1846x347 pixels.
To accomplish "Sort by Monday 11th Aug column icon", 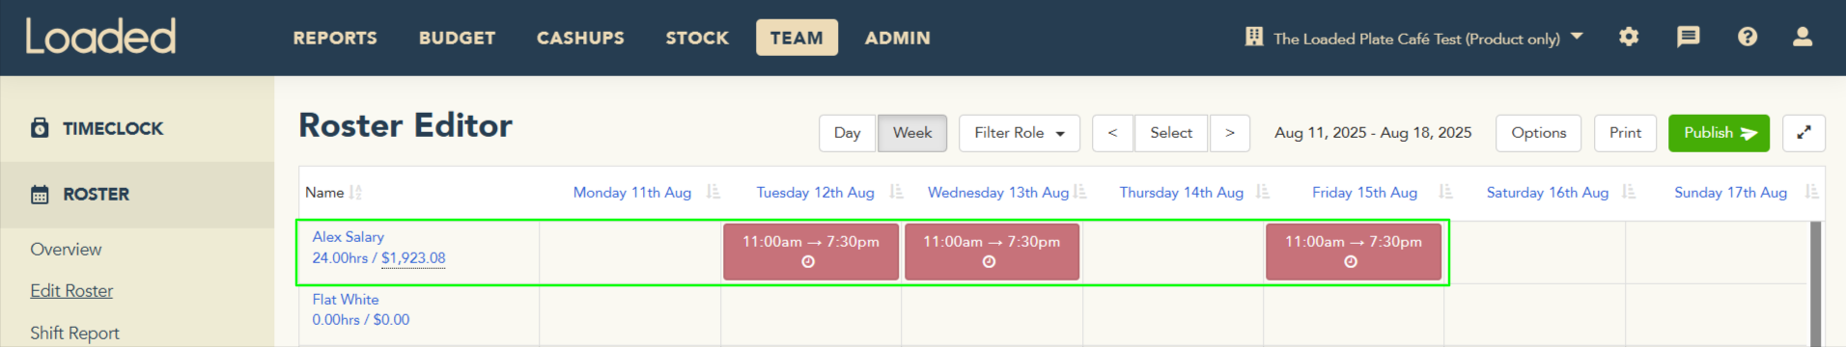I will tap(713, 192).
